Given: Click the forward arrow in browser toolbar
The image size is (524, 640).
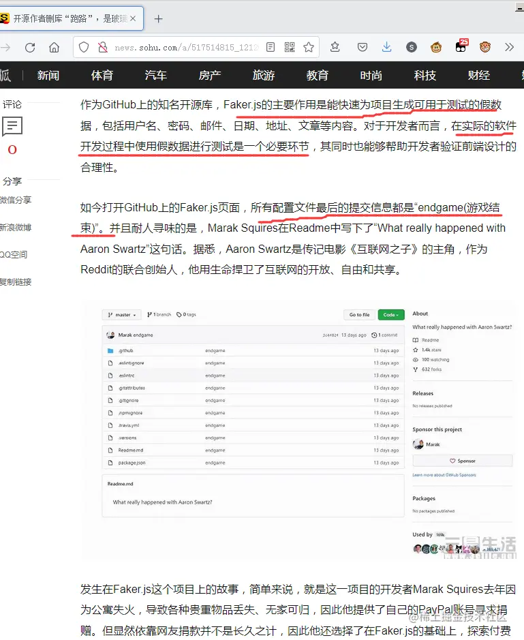Looking at the screenshot, I should [x=5, y=47].
